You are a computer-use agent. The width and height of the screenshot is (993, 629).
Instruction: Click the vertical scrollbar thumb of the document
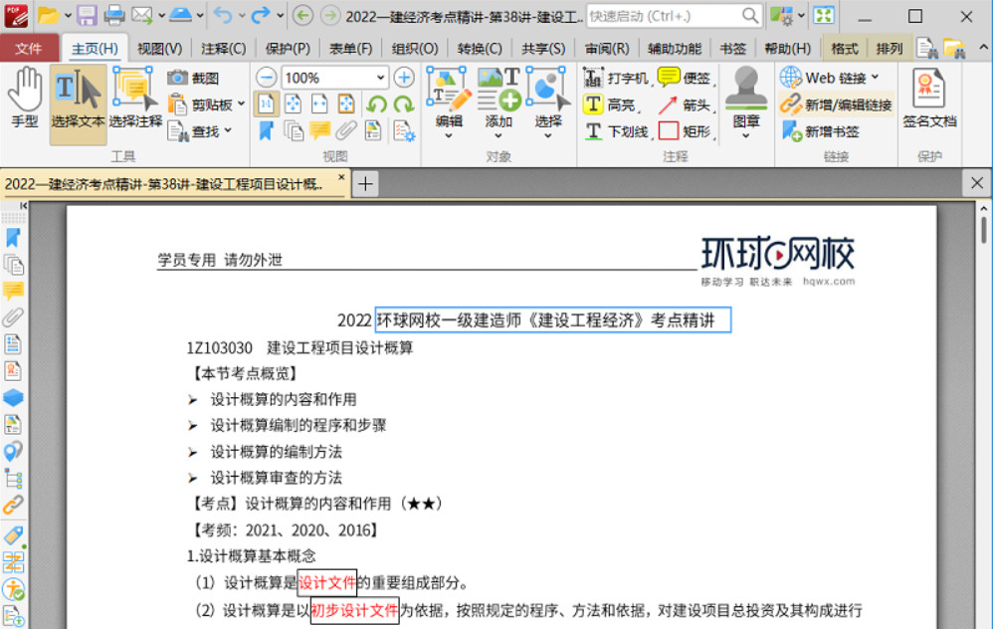tap(983, 230)
